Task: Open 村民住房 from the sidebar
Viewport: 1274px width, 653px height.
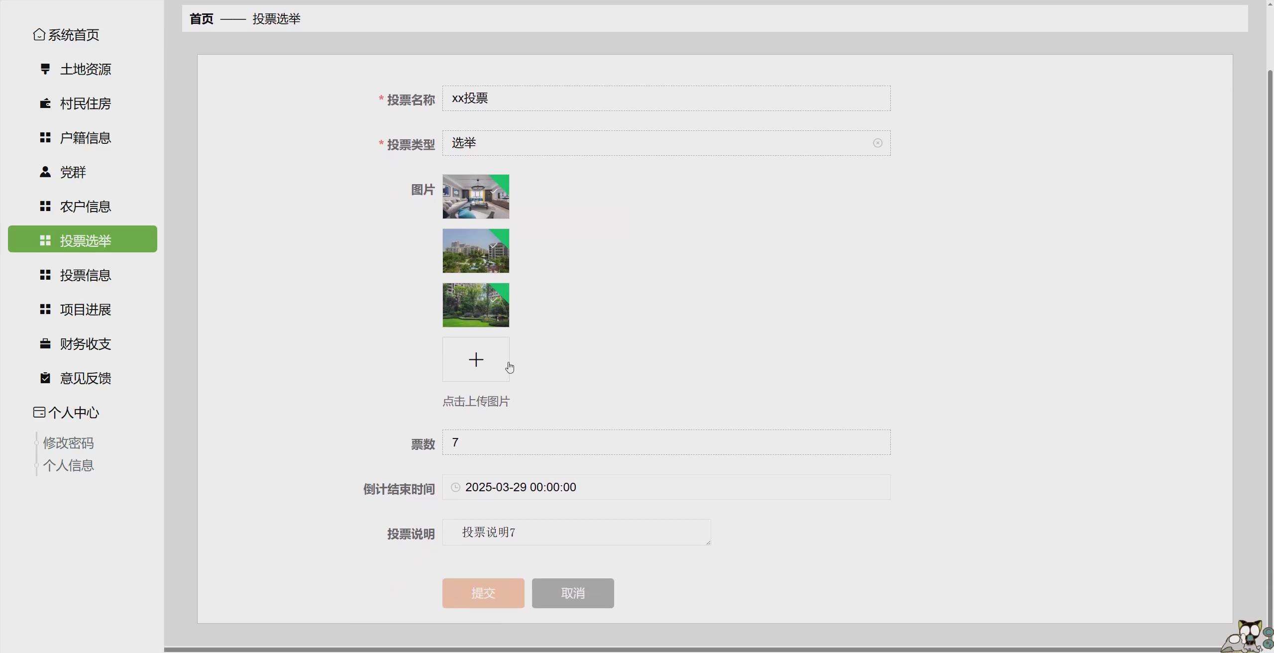Action: click(45, 104)
